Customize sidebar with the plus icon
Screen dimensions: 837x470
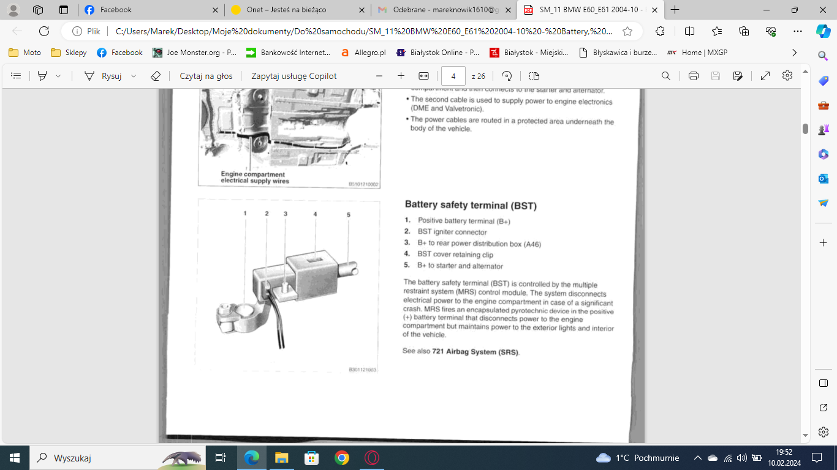point(823,243)
